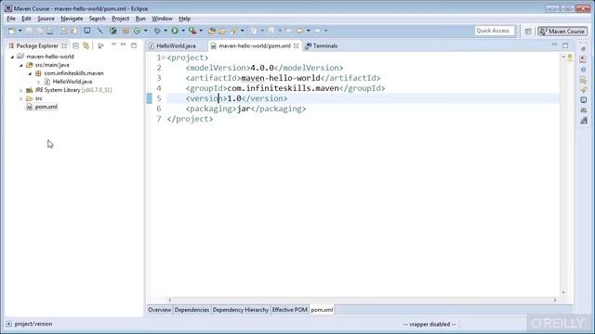Minimize the editor area
The height and width of the screenshot is (334, 595).
554,45
